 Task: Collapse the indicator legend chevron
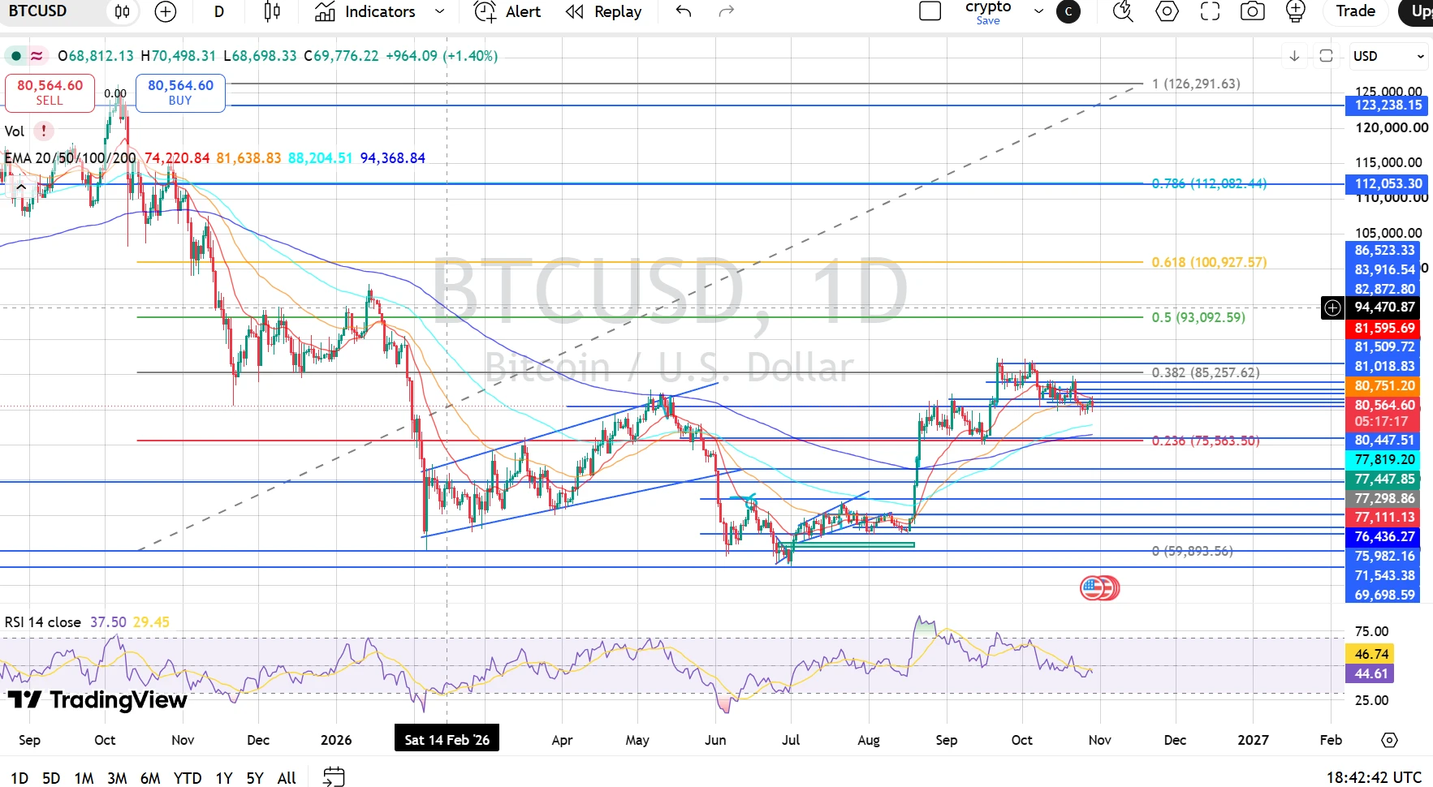pyautogui.click(x=20, y=187)
